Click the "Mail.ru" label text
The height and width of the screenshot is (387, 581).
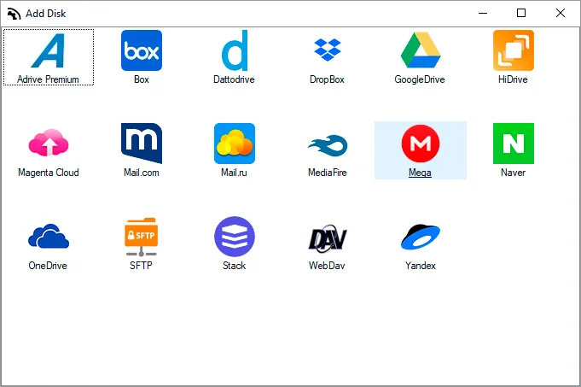point(234,173)
